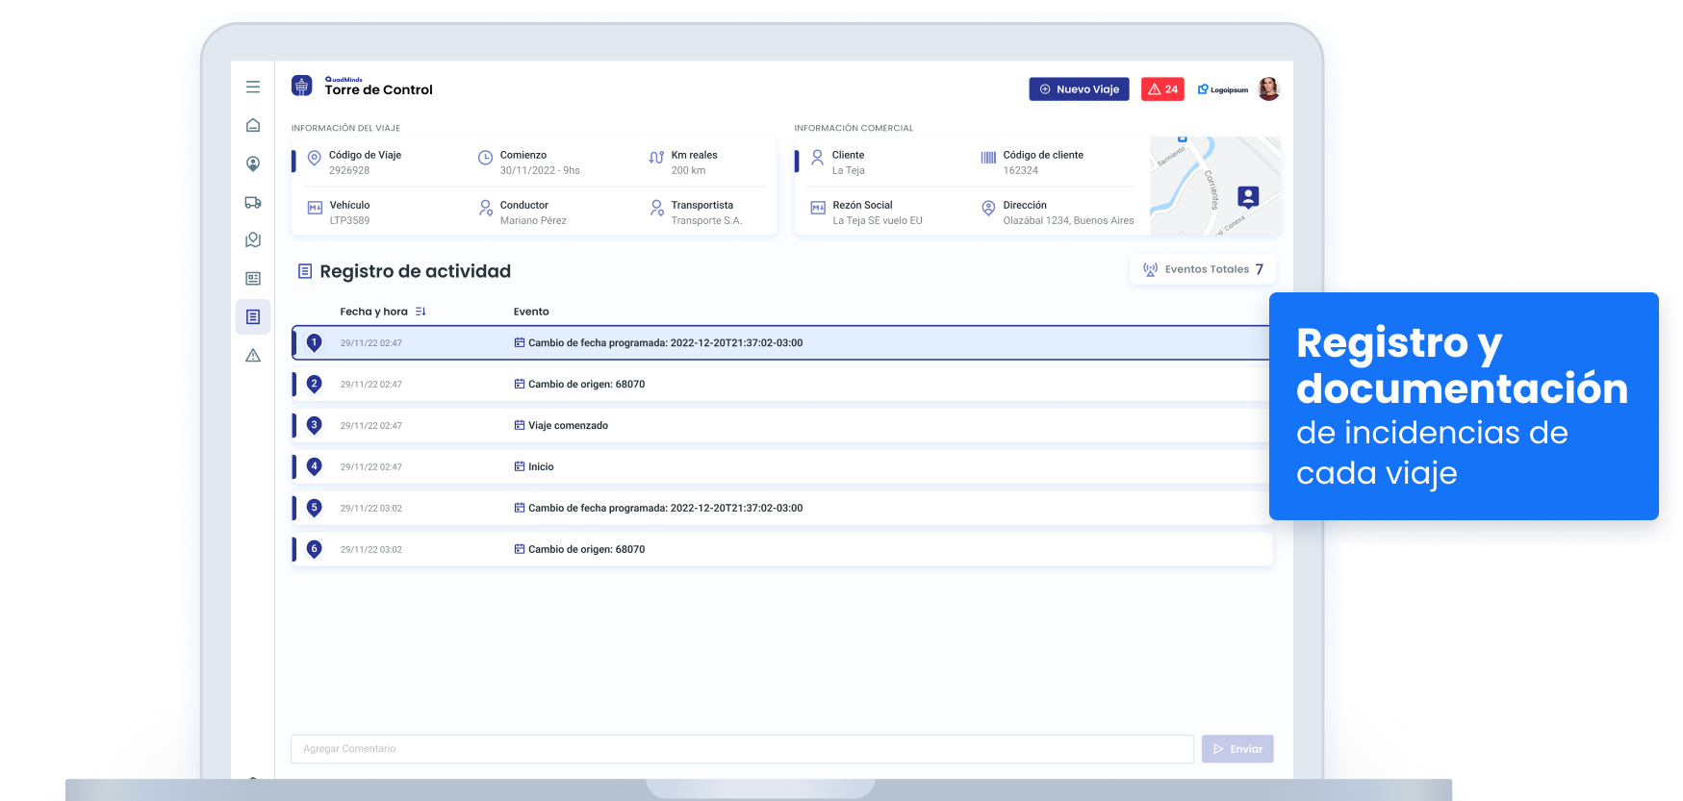Open the 24 alerts red badge

1162,89
